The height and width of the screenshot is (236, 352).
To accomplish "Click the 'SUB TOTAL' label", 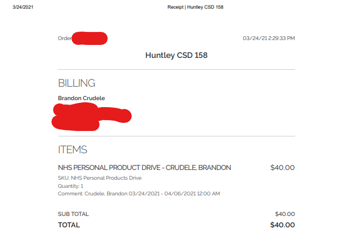I will point(73,214).
